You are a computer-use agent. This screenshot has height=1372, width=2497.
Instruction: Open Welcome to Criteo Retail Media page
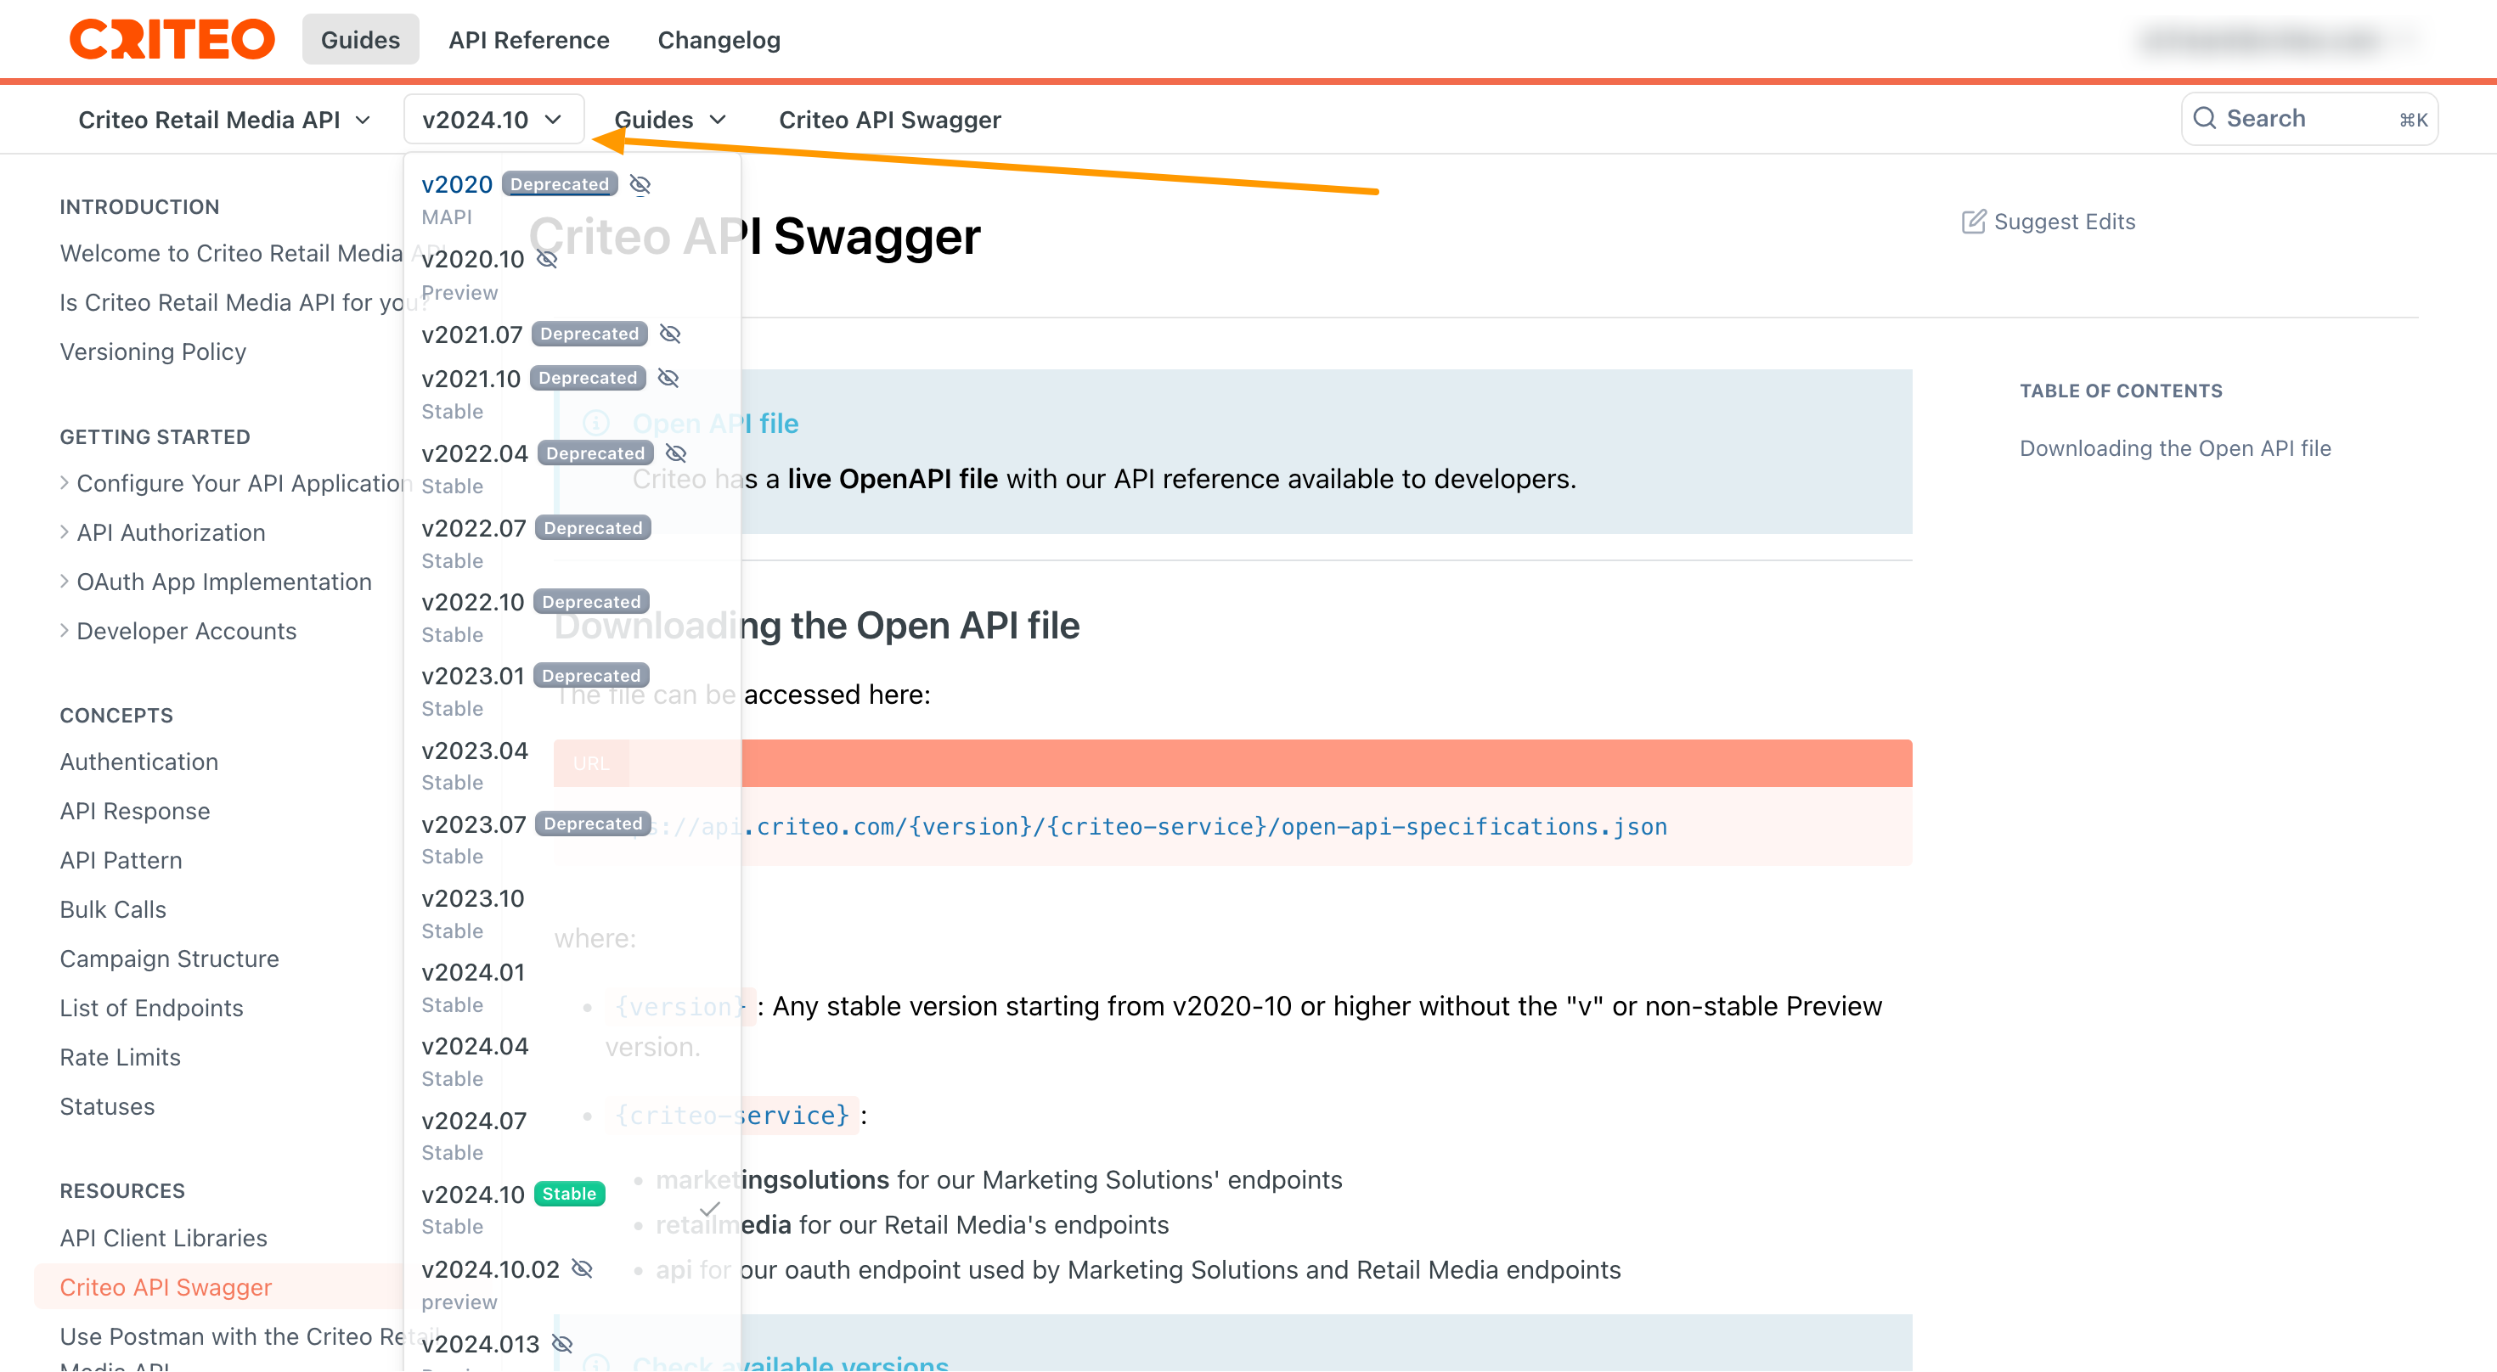(x=231, y=254)
